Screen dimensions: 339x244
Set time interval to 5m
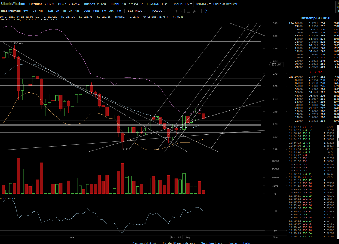pos(104,11)
